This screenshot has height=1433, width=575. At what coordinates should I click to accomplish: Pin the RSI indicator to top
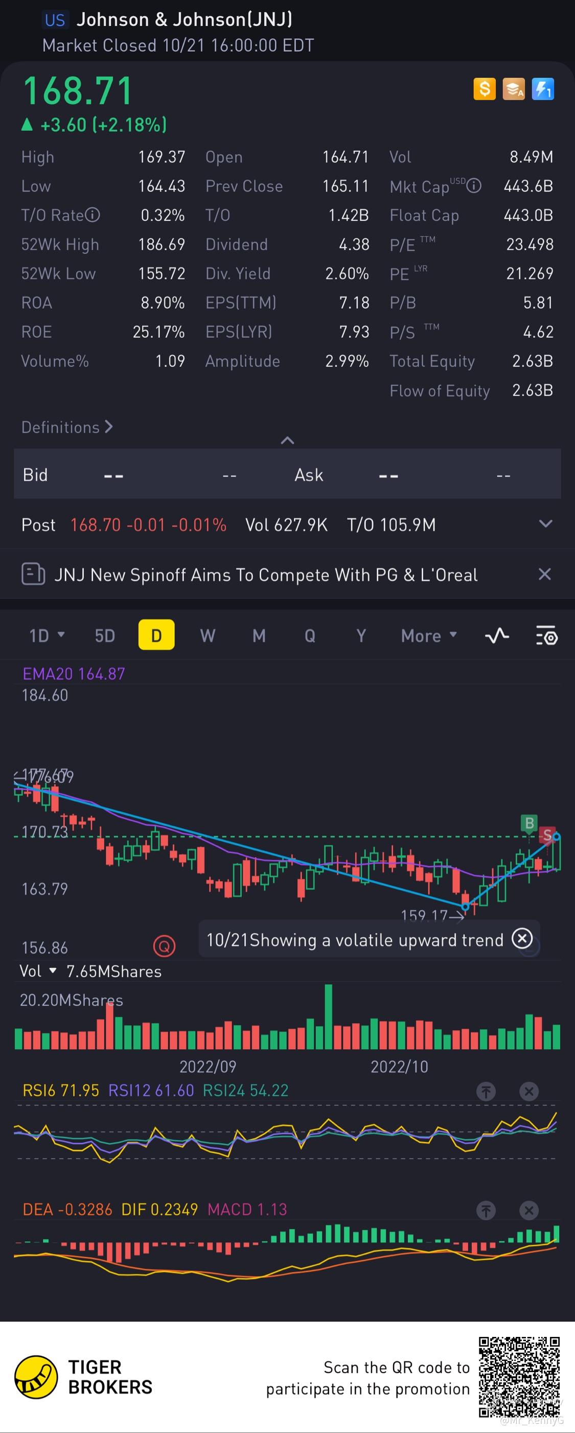tap(486, 1092)
